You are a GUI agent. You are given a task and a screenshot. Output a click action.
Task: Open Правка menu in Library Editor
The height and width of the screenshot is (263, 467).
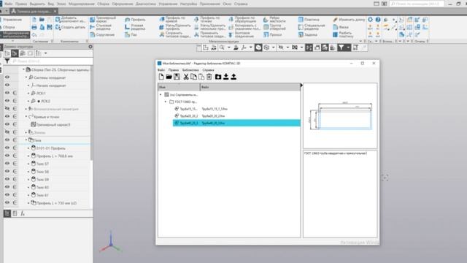tap(174, 70)
